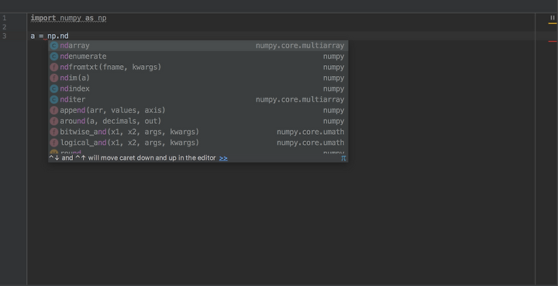Click line number 3 in the gutter
The width and height of the screenshot is (558, 286).
pos(5,36)
